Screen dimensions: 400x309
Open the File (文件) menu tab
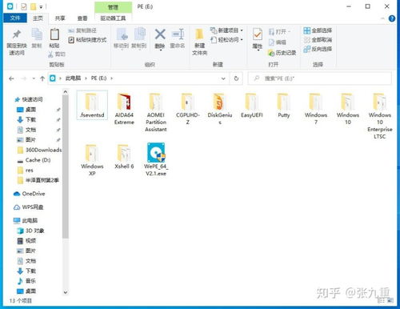(15, 18)
